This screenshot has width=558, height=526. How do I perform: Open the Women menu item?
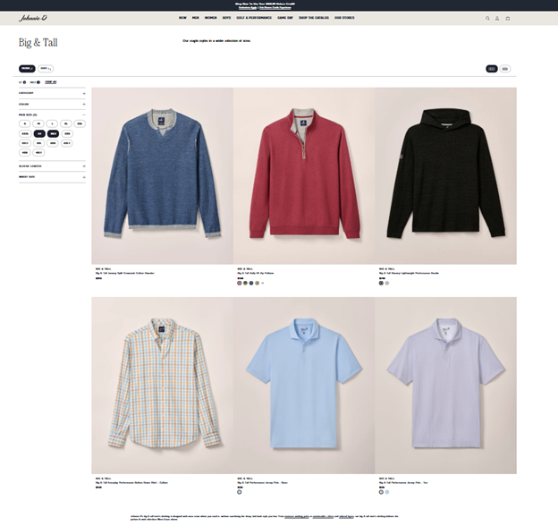tap(210, 18)
